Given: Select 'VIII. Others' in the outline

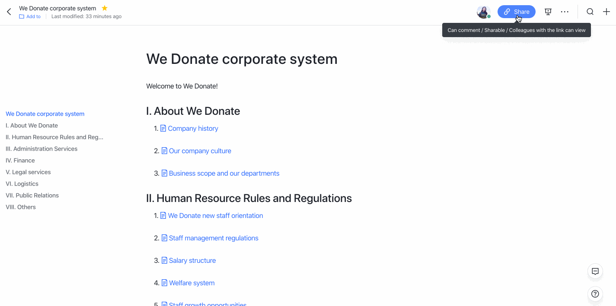Looking at the screenshot, I should point(20,207).
